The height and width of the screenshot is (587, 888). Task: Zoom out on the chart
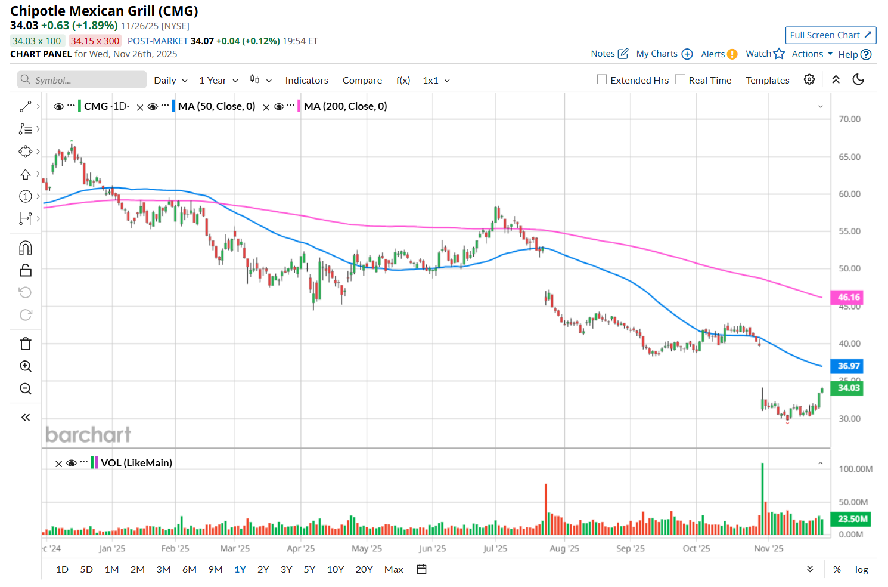click(25, 389)
